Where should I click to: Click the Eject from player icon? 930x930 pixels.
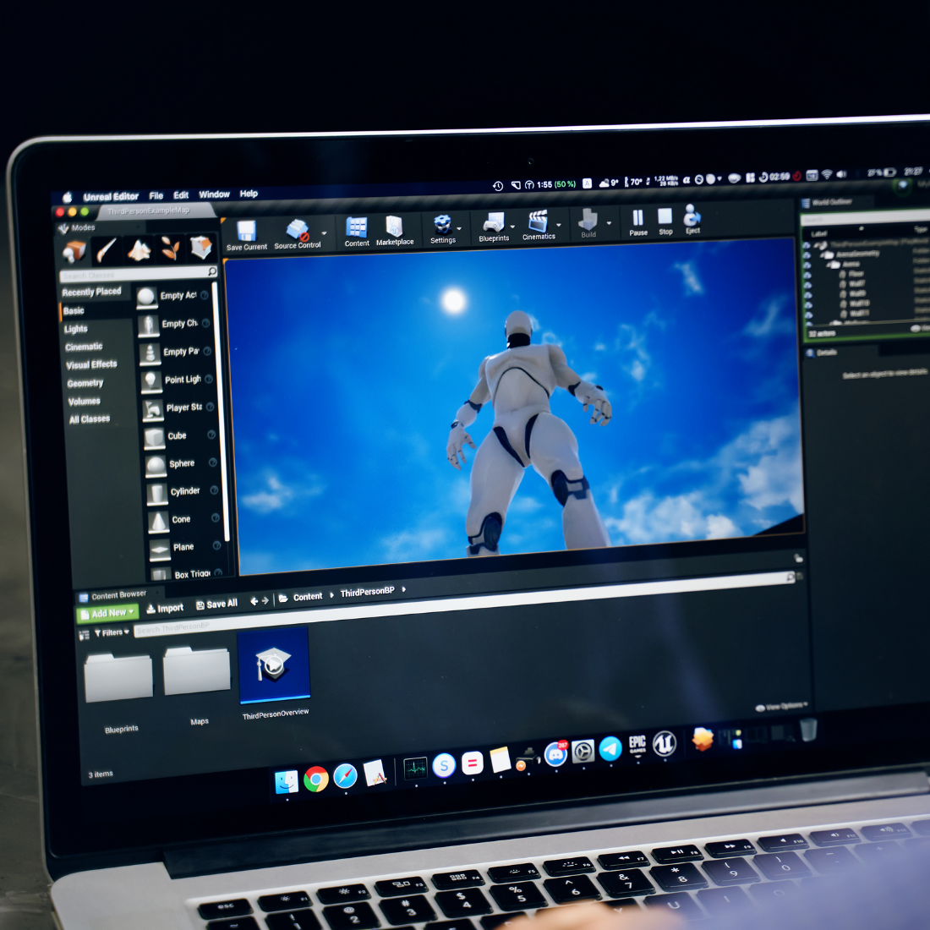pyautogui.click(x=692, y=216)
